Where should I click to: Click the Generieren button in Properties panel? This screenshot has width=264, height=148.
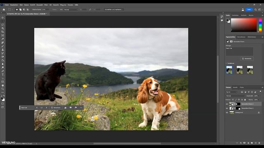[247, 59]
